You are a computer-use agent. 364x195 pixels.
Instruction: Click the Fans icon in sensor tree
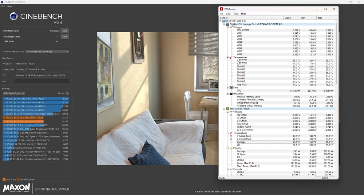(231, 87)
